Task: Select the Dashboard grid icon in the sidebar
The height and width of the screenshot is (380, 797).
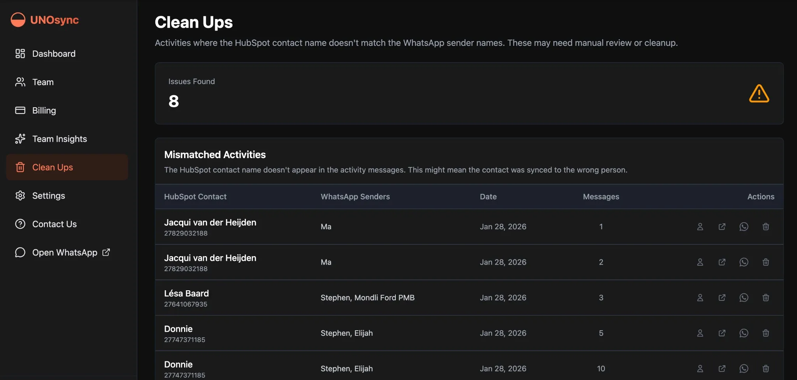Action: [x=20, y=54]
